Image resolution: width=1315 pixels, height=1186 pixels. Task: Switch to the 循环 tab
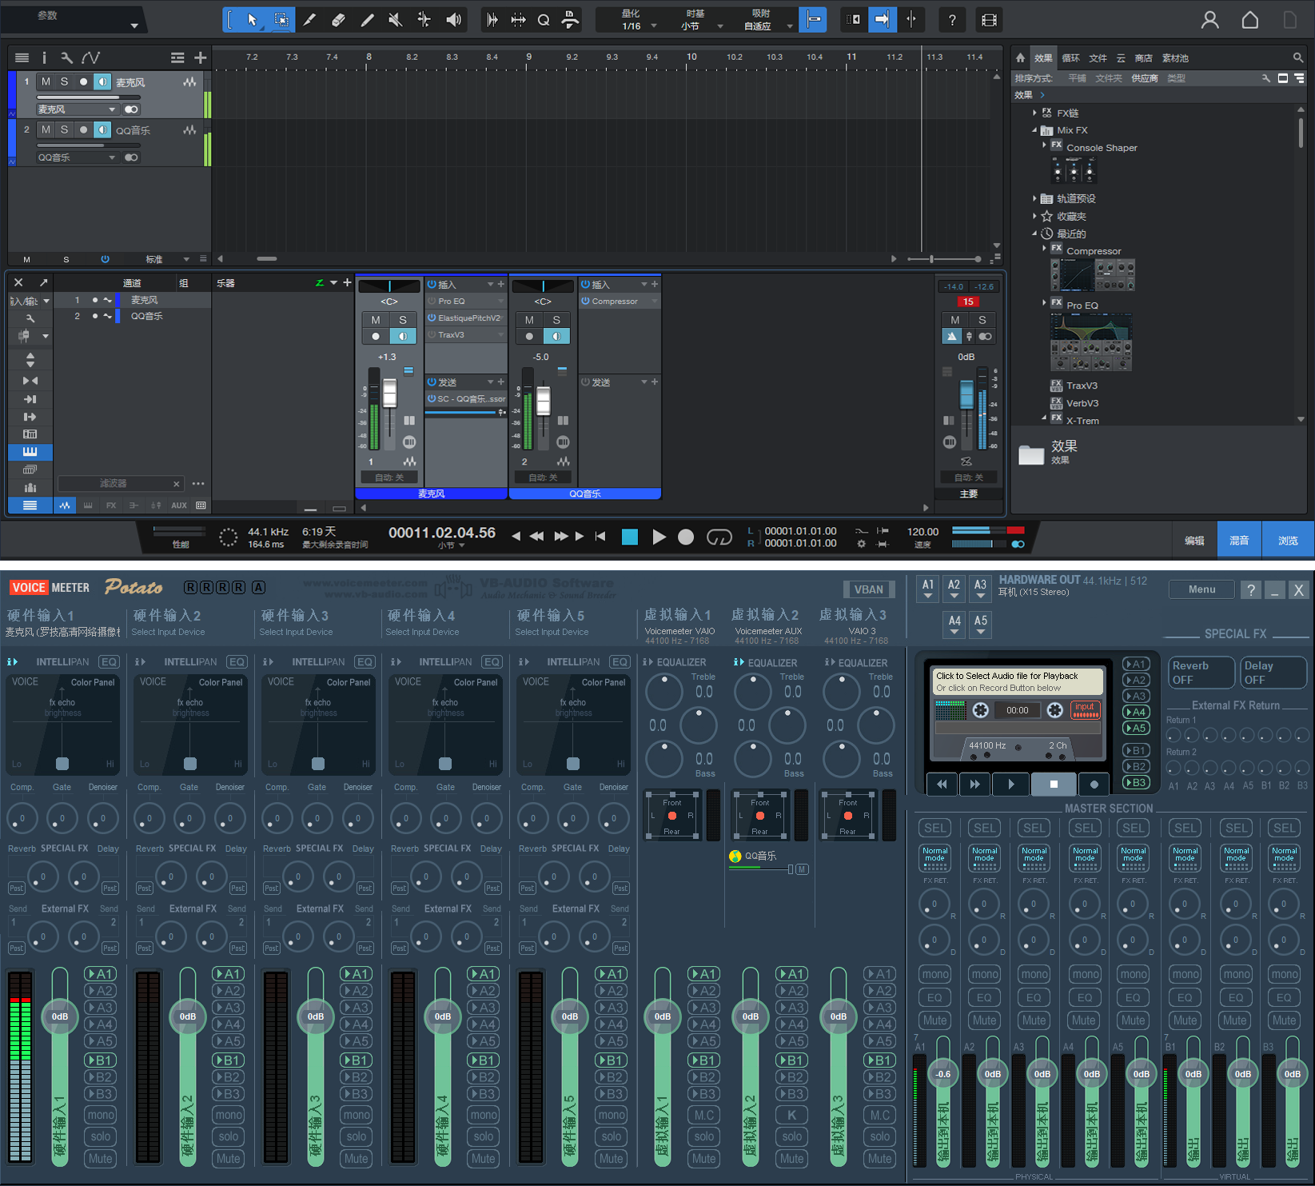pyautogui.click(x=1070, y=58)
